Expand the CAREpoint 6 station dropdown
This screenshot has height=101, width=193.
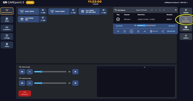[176, 3]
